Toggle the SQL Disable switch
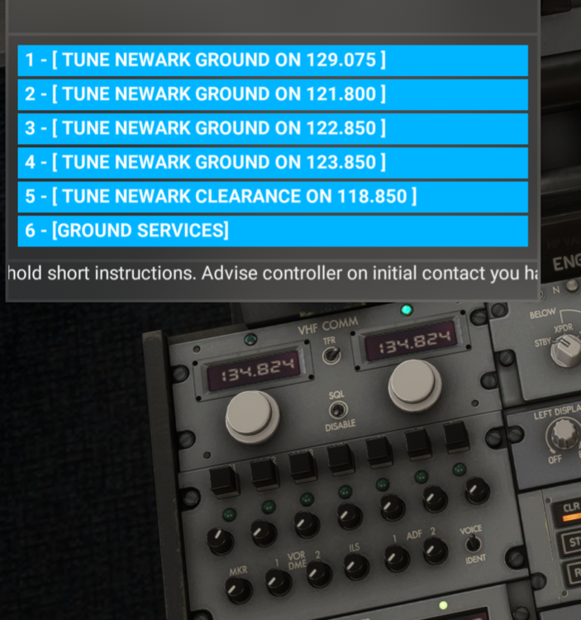The image size is (581, 620). pyautogui.click(x=336, y=409)
